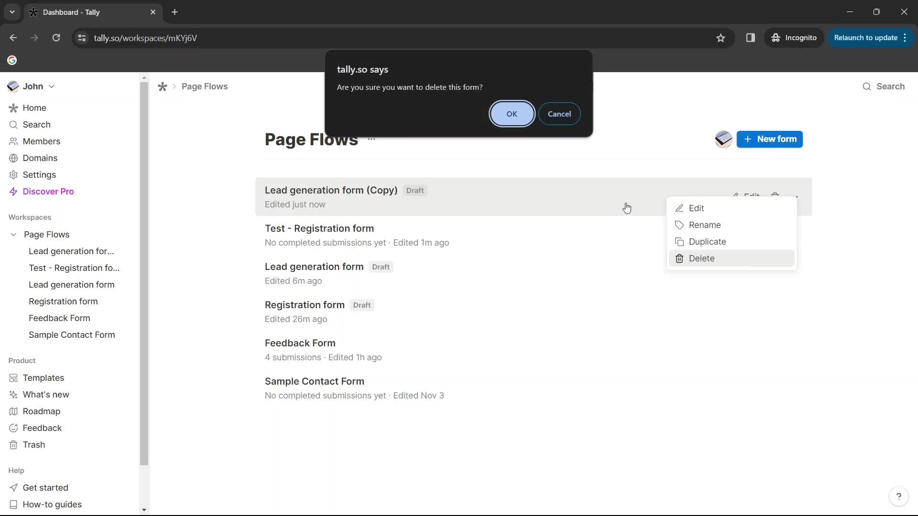
Task: Click the Duplicate icon in context menu
Action: 681,242
